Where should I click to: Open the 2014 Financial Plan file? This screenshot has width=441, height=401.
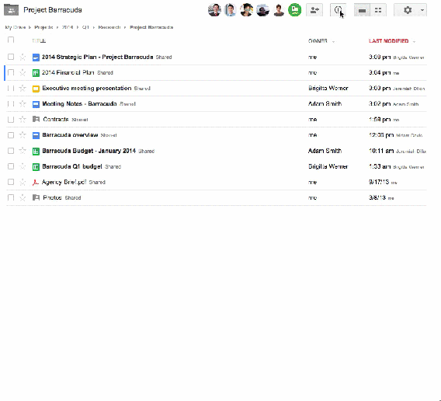(x=68, y=72)
